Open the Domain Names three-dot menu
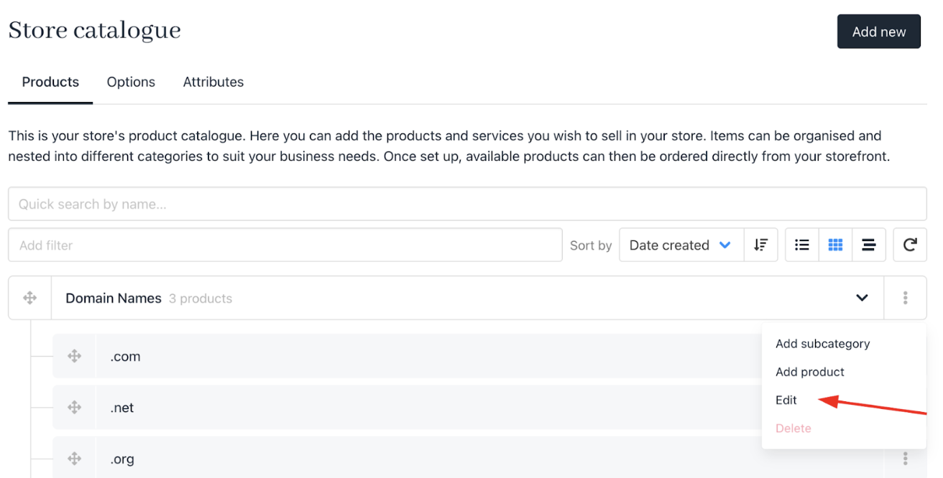943x478 pixels. [x=905, y=298]
